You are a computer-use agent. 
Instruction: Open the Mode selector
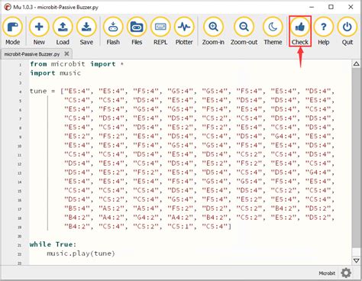[12, 31]
